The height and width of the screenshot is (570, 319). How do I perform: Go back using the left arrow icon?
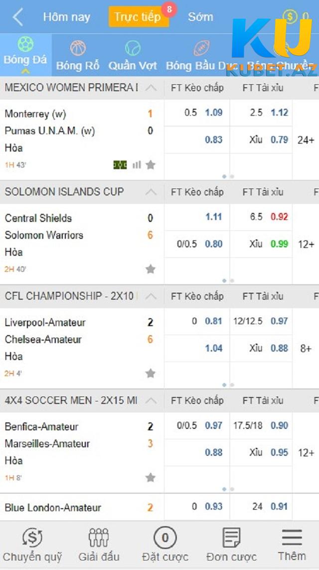pos(17,17)
